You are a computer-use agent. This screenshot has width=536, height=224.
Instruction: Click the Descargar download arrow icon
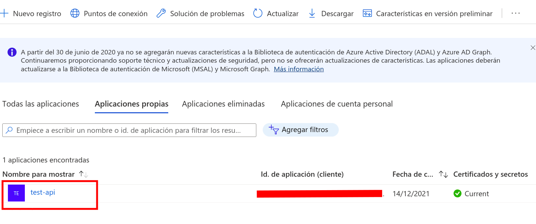point(312,14)
